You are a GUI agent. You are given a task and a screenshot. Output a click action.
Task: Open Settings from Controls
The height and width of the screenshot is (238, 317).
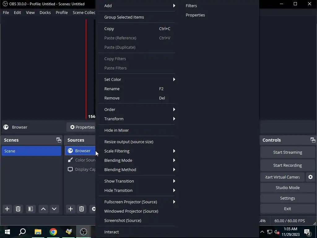click(288, 198)
